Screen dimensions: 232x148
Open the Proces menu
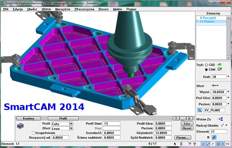[x=103, y=9]
